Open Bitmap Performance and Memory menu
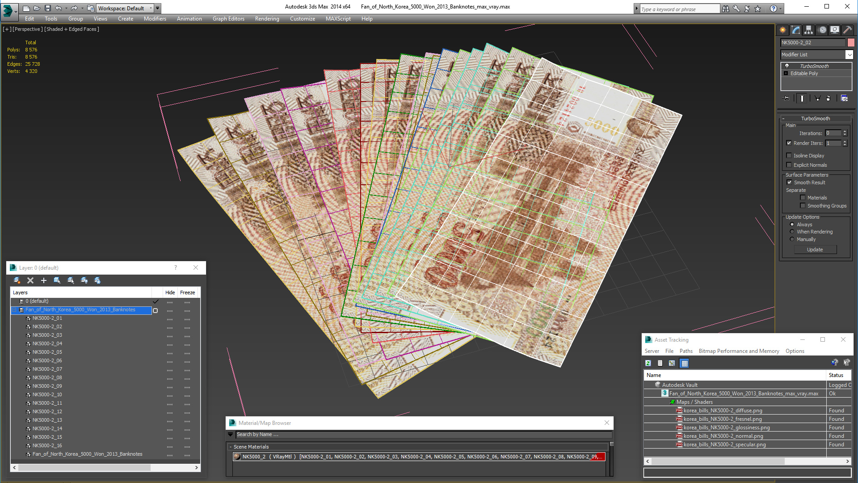Viewport: 858px width, 483px height. 739,351
